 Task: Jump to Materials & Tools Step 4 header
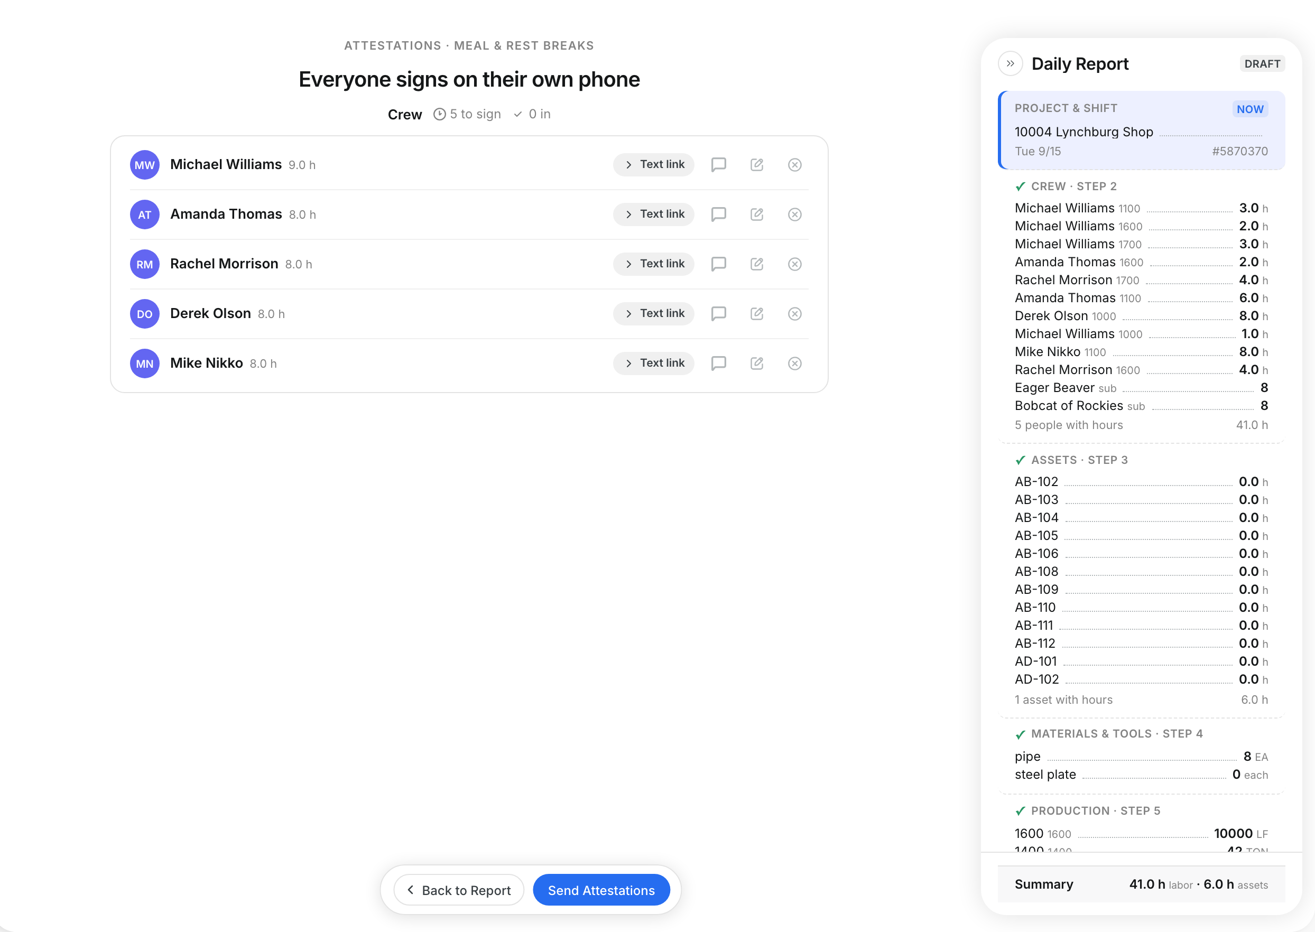(x=1109, y=734)
